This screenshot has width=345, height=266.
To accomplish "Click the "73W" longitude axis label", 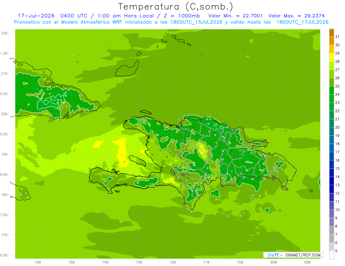I will [x=139, y=262].
